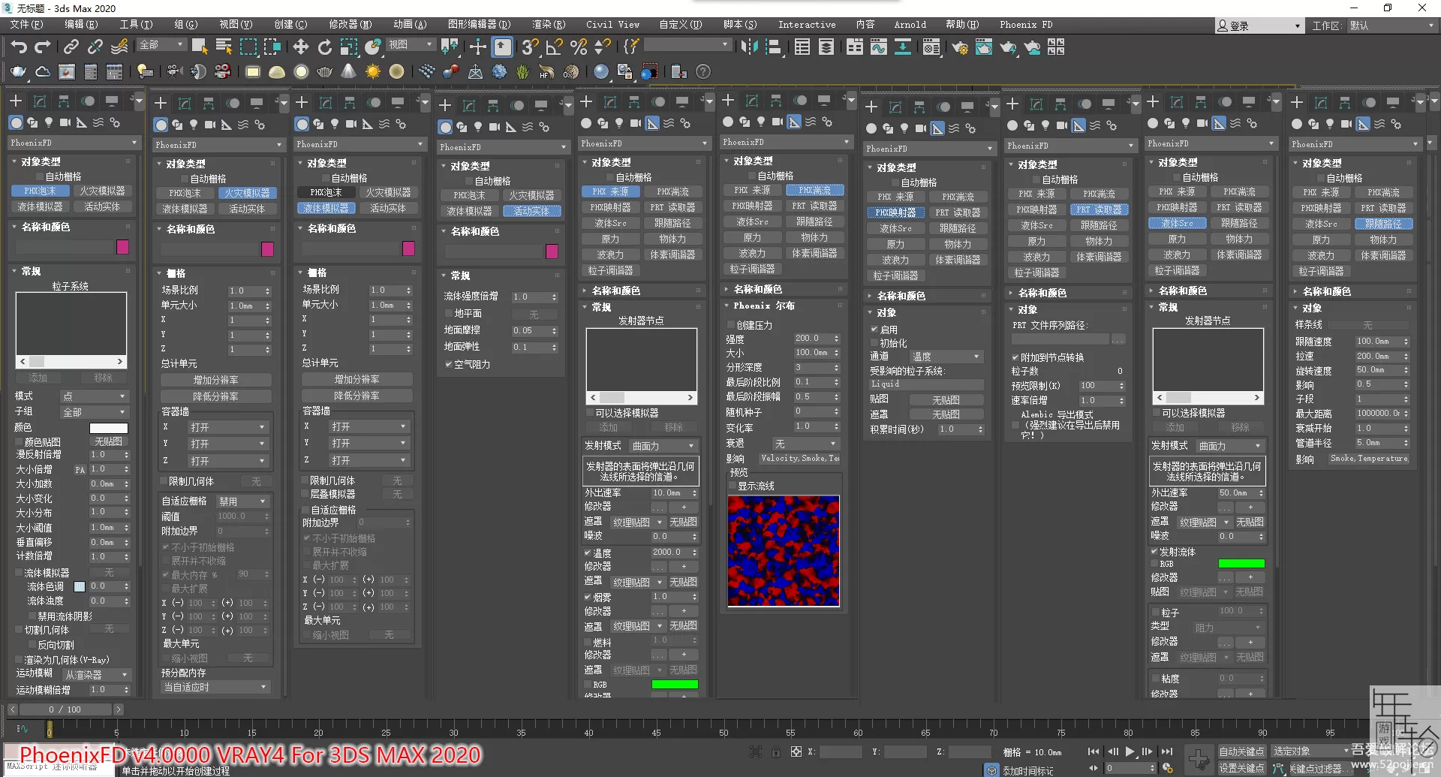Open the Rendered Frame Window icon
The width and height of the screenshot is (1441, 777).
point(983,47)
